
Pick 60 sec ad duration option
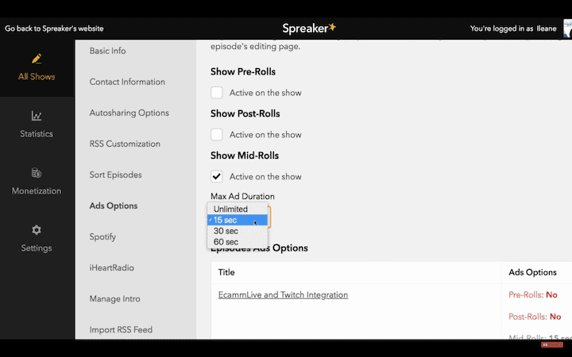pos(226,242)
